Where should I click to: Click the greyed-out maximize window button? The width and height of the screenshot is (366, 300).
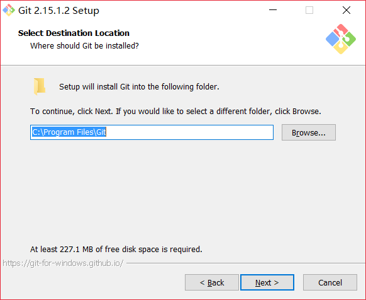pos(309,10)
